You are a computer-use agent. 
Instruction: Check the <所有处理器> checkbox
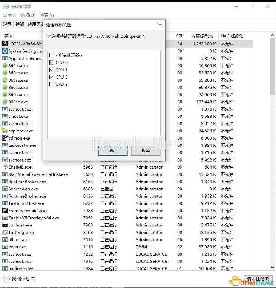tap(52, 55)
